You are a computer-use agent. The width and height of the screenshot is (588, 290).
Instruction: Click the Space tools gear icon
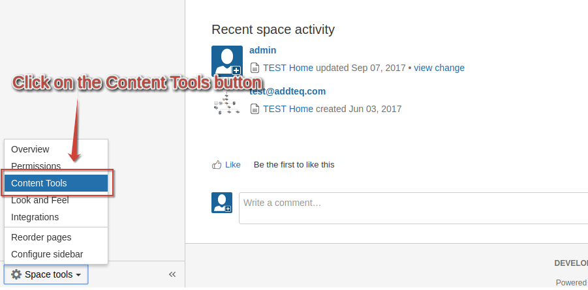(x=16, y=274)
